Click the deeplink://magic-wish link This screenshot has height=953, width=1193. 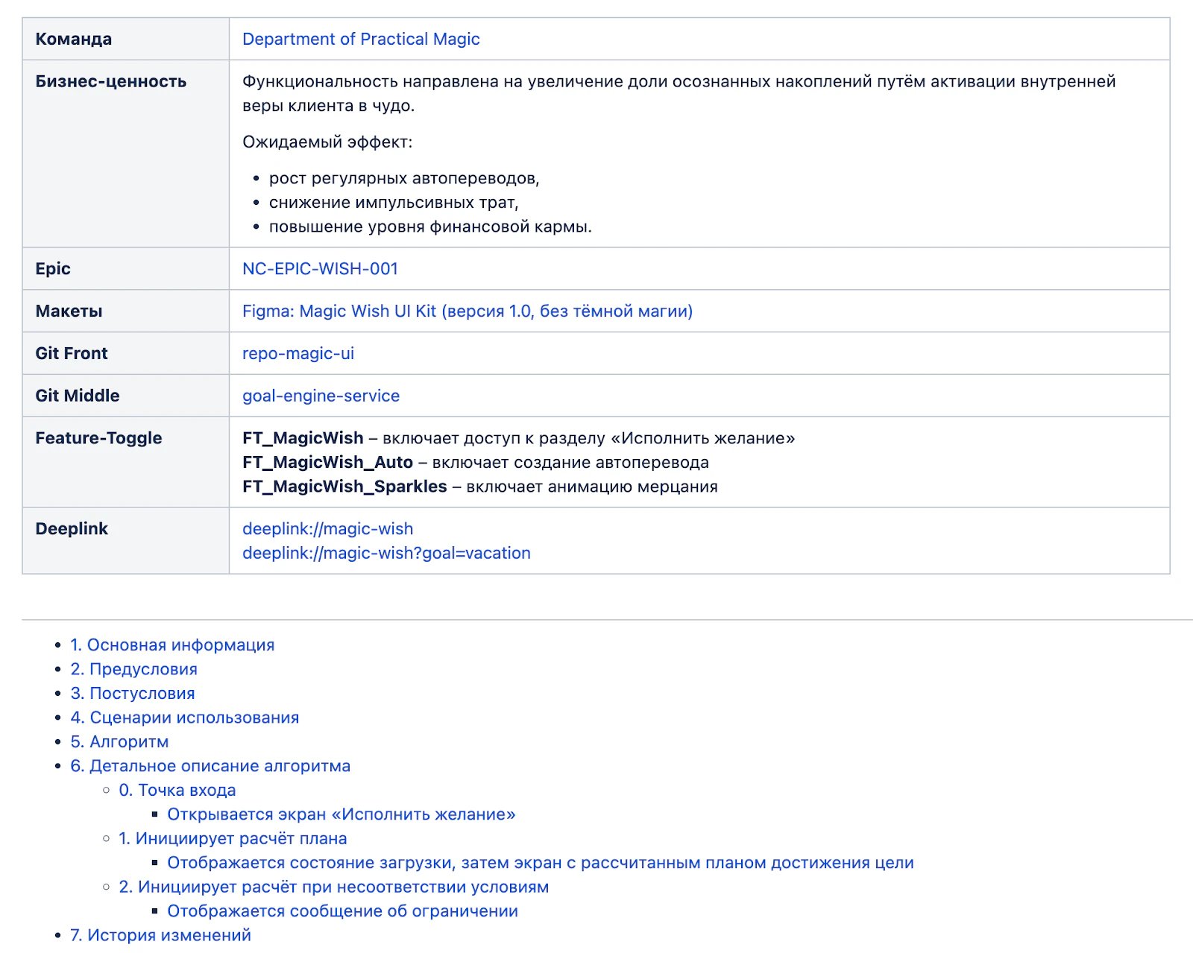coord(327,528)
